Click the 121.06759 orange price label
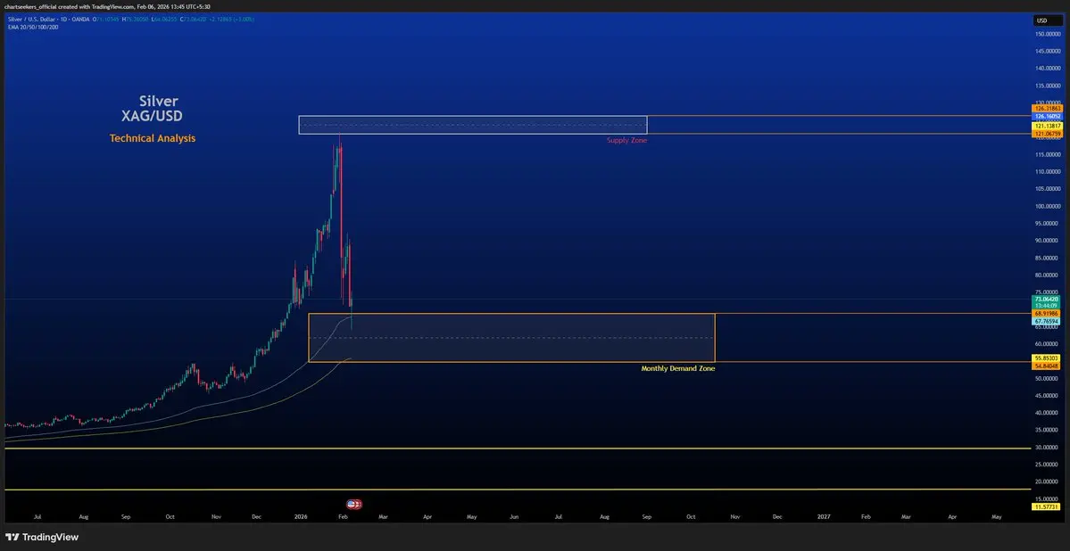Image resolution: width=1070 pixels, height=551 pixels. (1049, 135)
